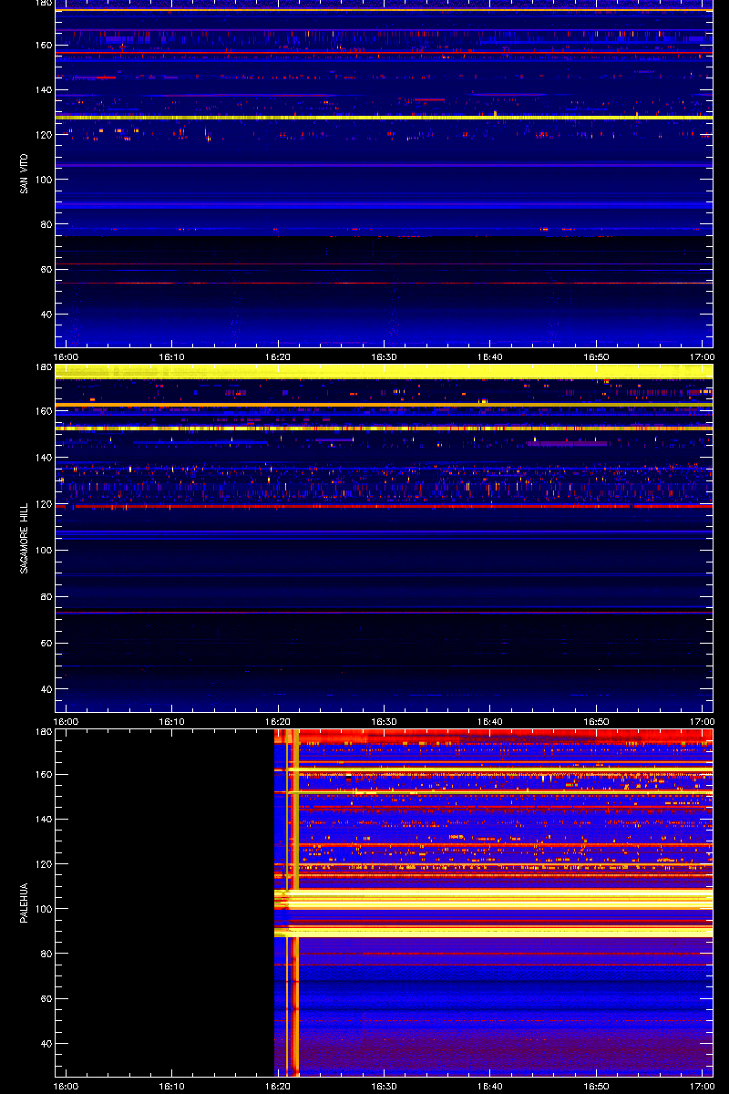Click the PALEHUA axis label

(x=26, y=903)
